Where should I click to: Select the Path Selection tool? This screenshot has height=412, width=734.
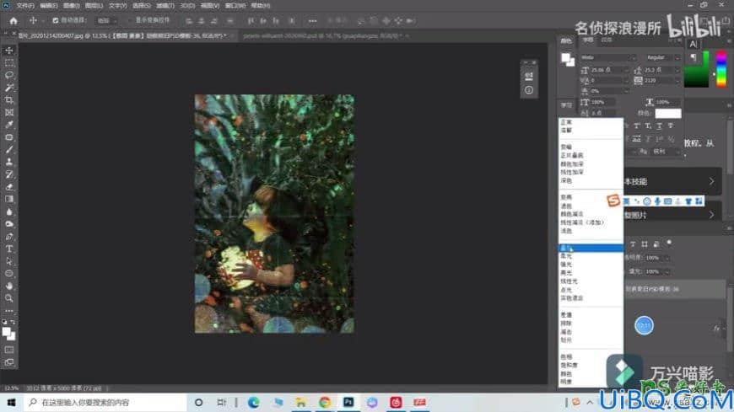click(9, 261)
